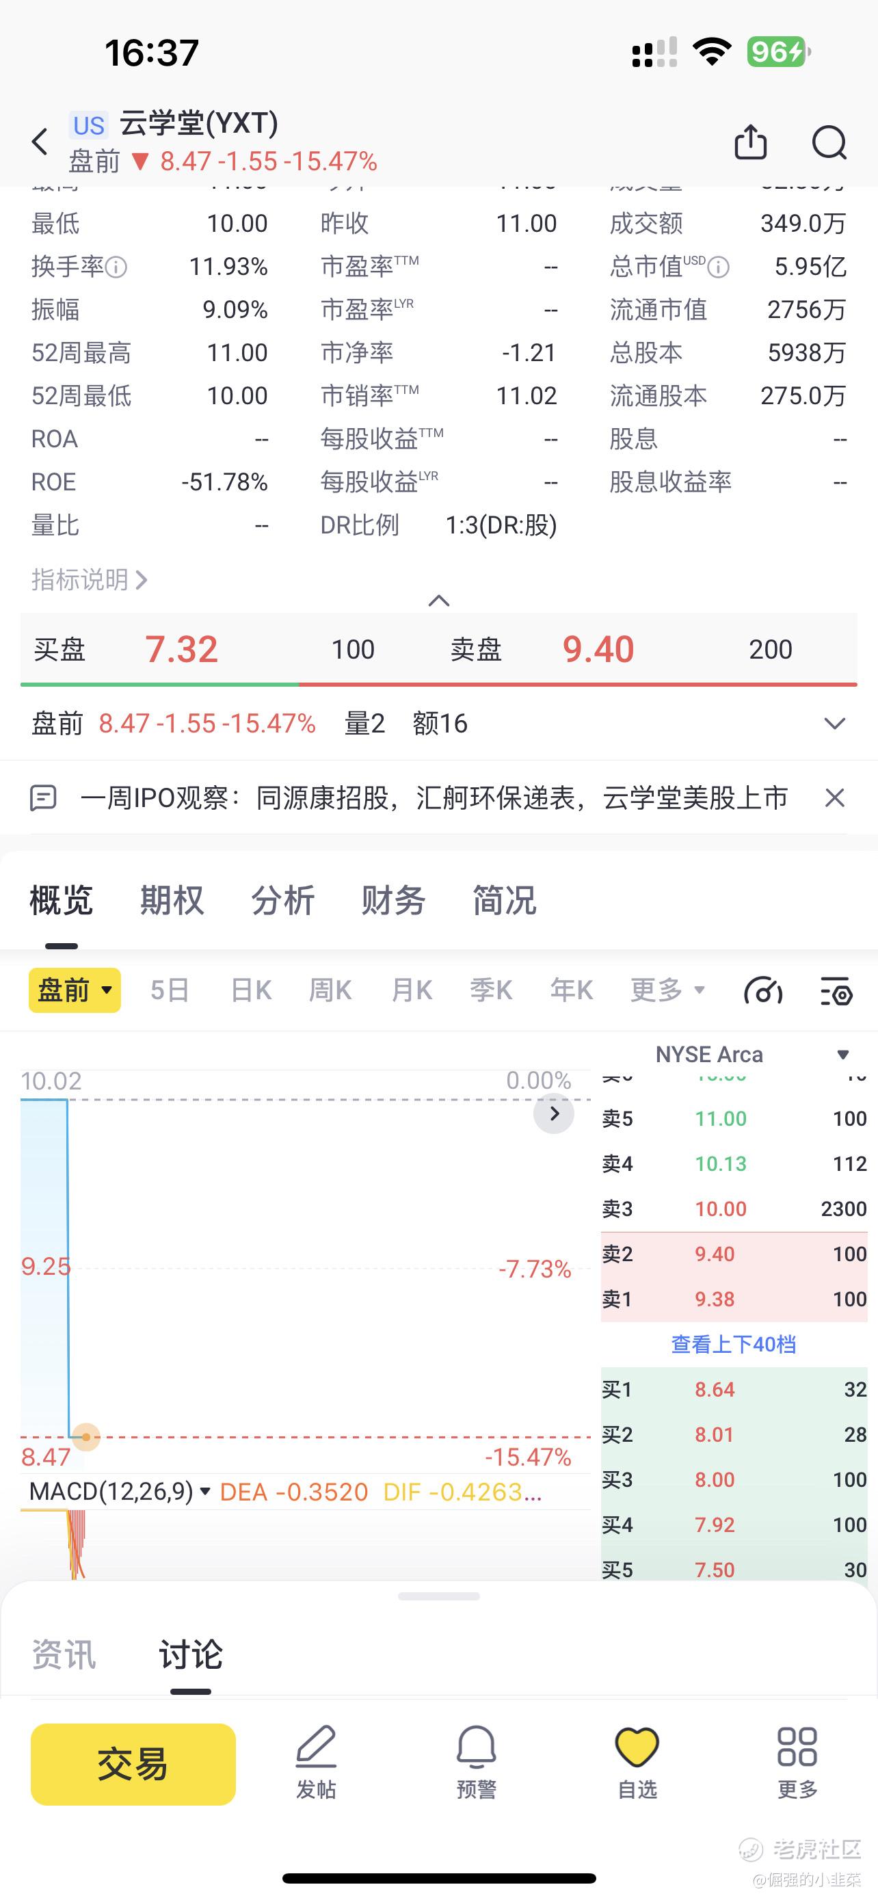Toggle the 自选 heart favorite
The image size is (878, 1900).
click(x=637, y=1747)
